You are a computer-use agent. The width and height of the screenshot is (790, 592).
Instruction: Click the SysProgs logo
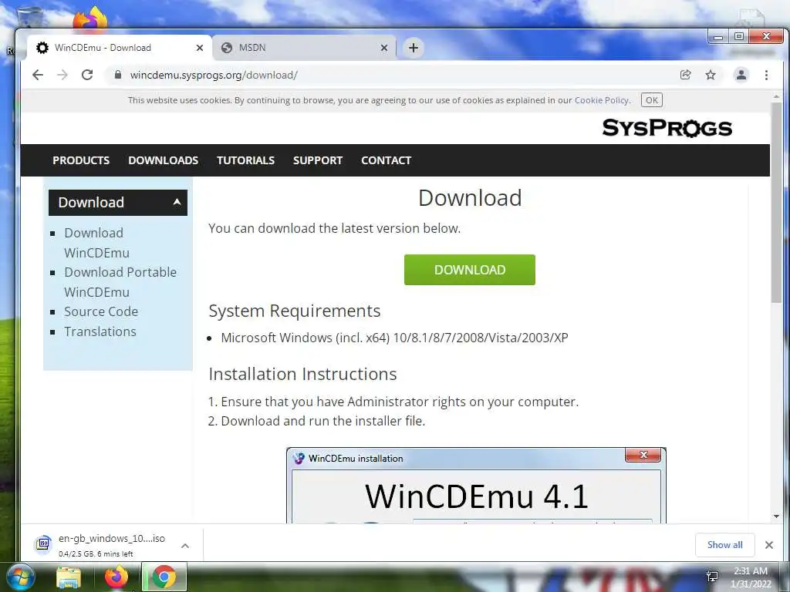667,128
